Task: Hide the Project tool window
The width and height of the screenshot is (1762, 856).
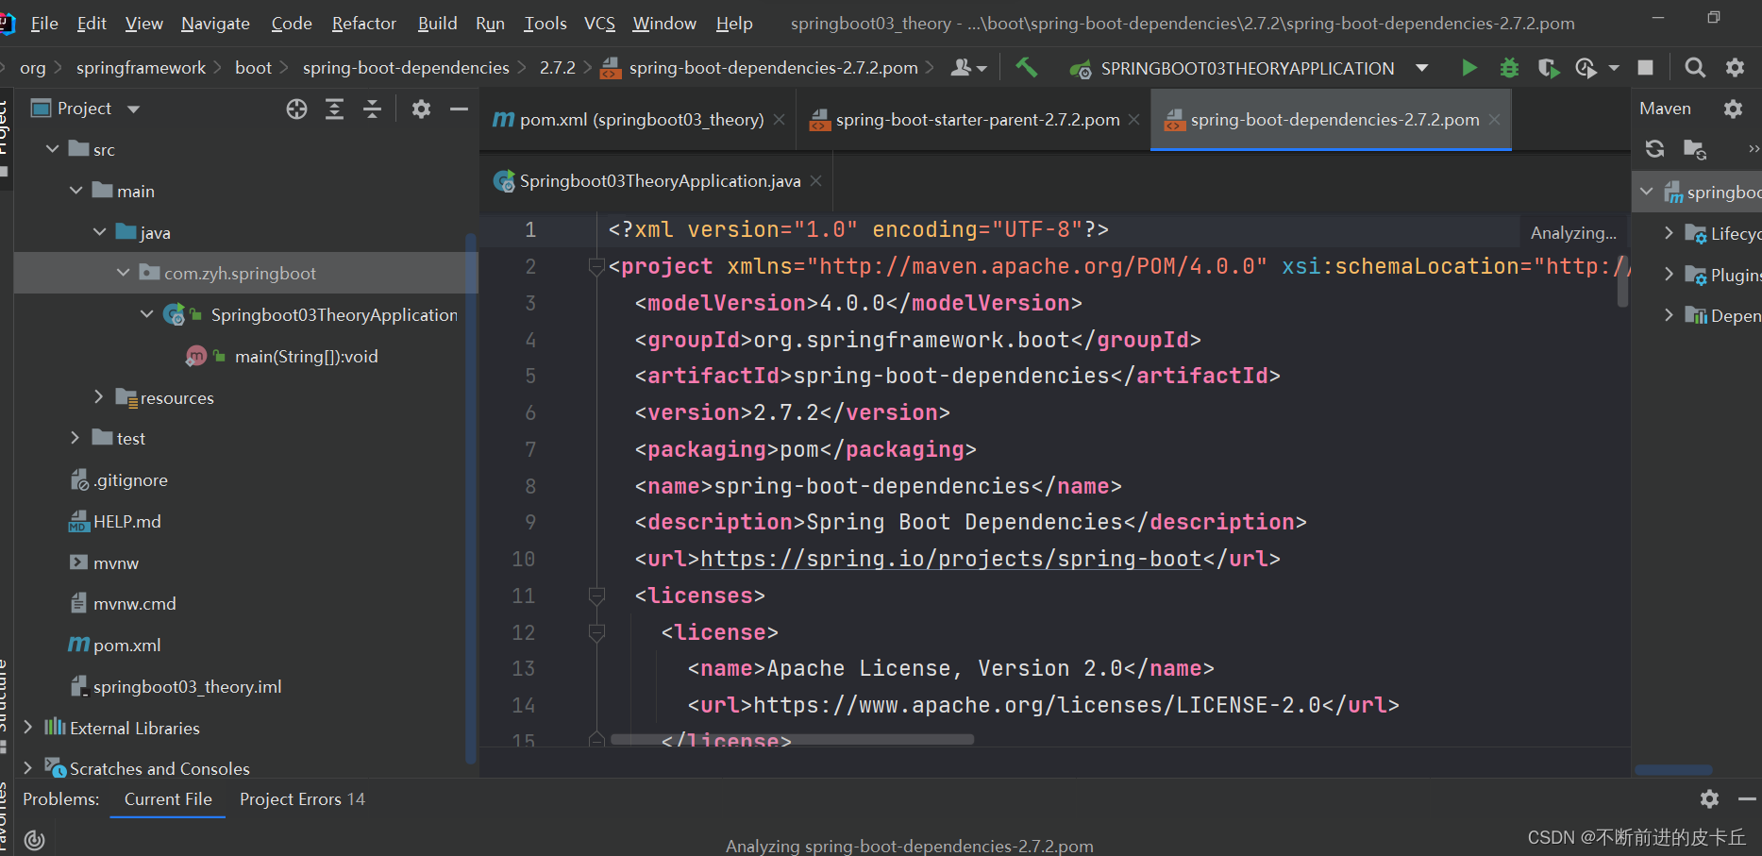Action: pos(459,109)
